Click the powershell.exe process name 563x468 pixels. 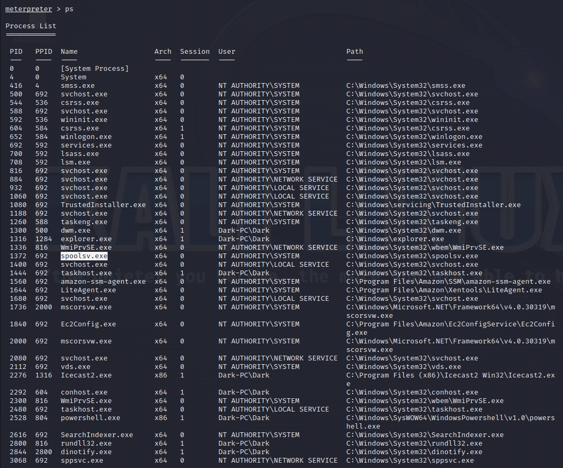(91, 418)
